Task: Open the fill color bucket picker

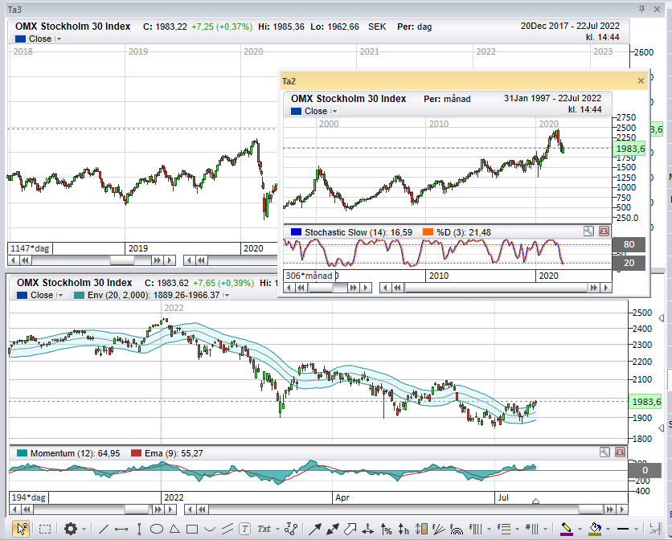Action: coord(595,530)
